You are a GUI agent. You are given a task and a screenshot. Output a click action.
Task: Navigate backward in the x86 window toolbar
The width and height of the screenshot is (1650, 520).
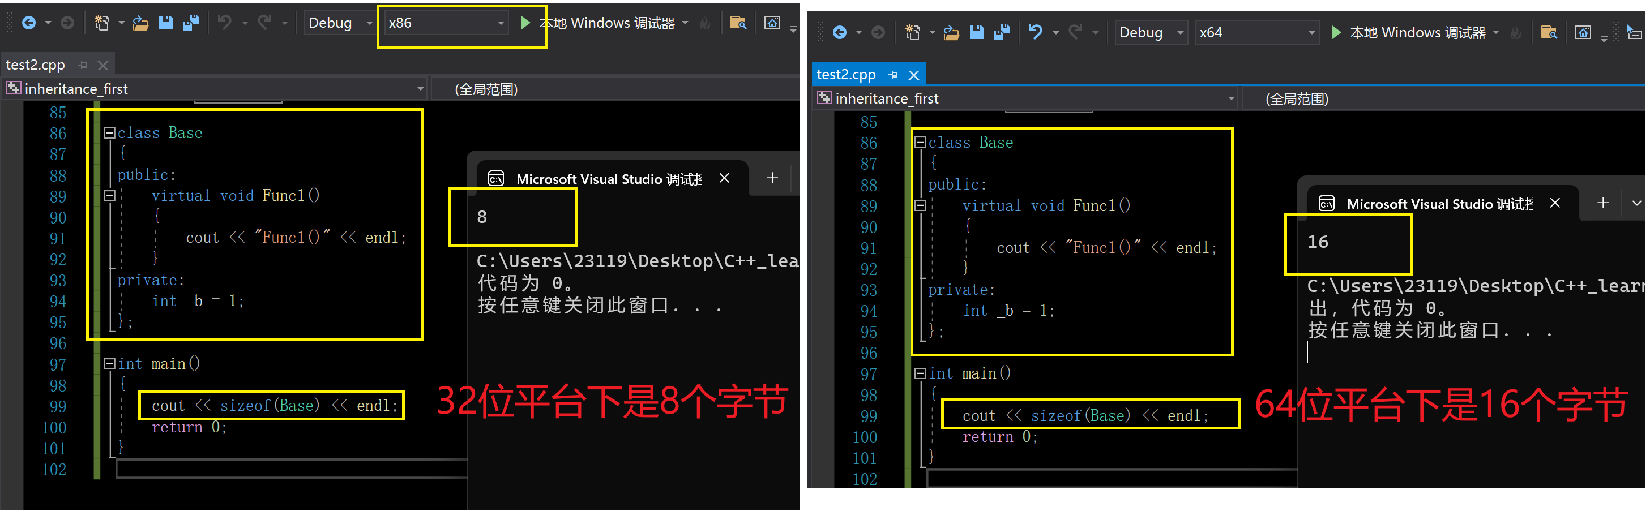tap(29, 23)
